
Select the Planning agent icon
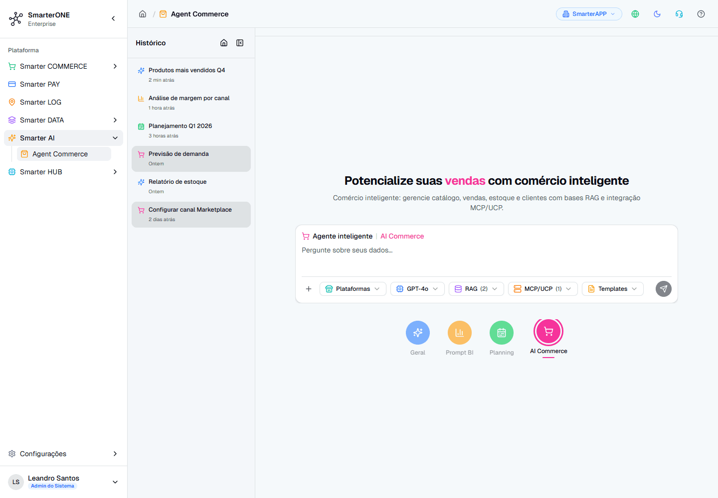pyautogui.click(x=502, y=333)
